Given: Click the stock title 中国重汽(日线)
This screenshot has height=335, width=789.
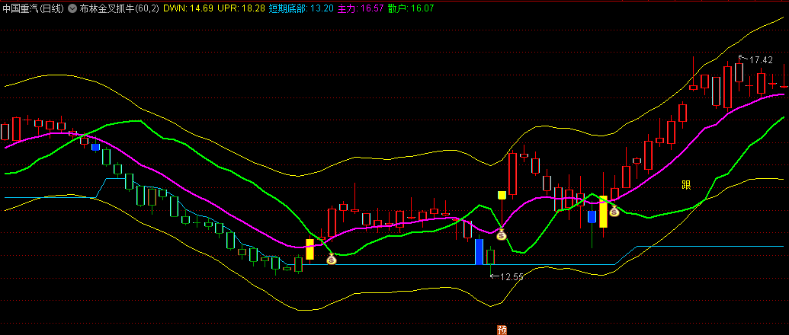Looking at the screenshot, I should tap(34, 8).
